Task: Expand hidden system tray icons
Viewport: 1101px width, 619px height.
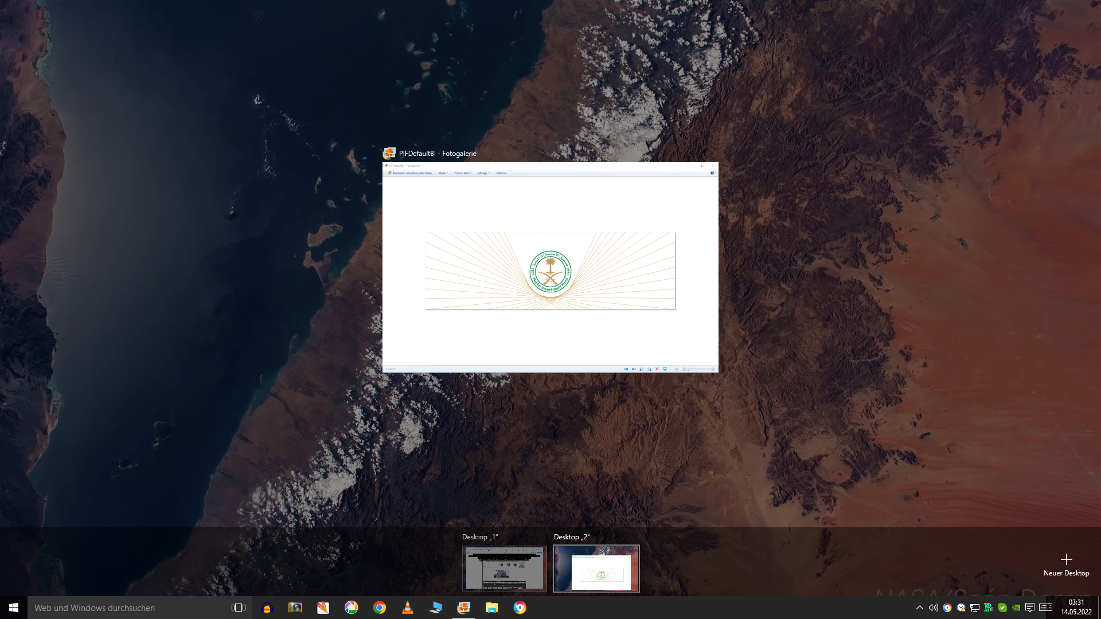Action: click(919, 608)
